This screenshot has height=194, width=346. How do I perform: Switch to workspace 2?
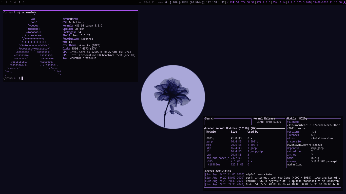[x=6, y=2]
